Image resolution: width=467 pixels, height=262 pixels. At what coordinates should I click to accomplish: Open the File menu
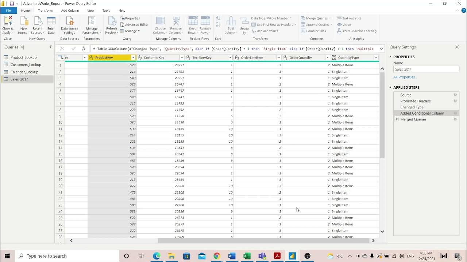8,11
